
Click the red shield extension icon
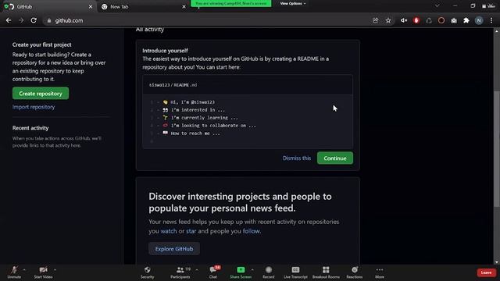pyautogui.click(x=416, y=20)
